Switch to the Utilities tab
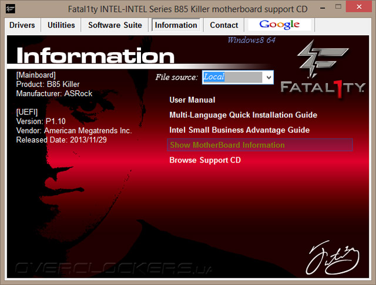 (61, 25)
